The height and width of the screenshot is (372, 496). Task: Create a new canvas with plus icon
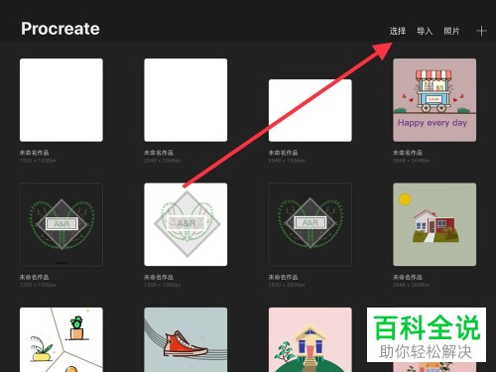(x=481, y=31)
